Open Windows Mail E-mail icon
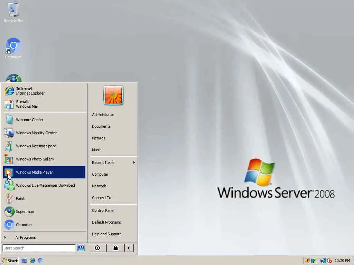Screen dimensions: 354x265 [9, 104]
